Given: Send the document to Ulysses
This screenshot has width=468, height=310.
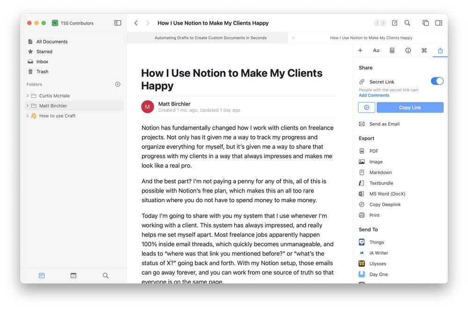Looking at the screenshot, I should coord(373,264).
